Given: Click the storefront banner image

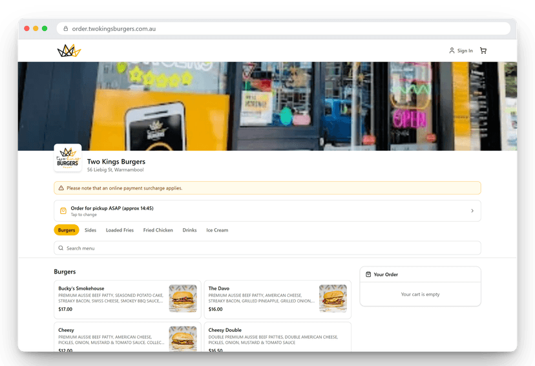Looking at the screenshot, I should (x=267, y=106).
